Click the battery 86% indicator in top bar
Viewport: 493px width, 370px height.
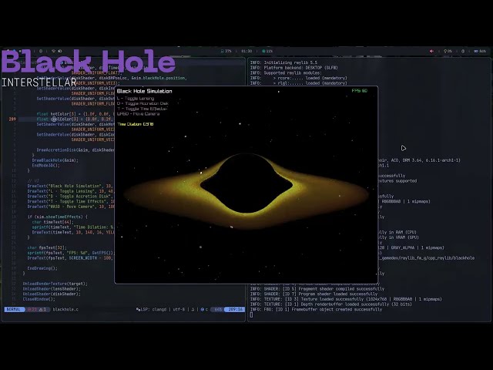480,51
